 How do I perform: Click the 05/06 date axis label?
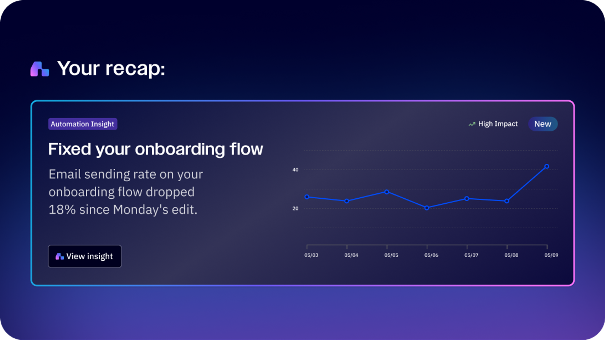[431, 255]
